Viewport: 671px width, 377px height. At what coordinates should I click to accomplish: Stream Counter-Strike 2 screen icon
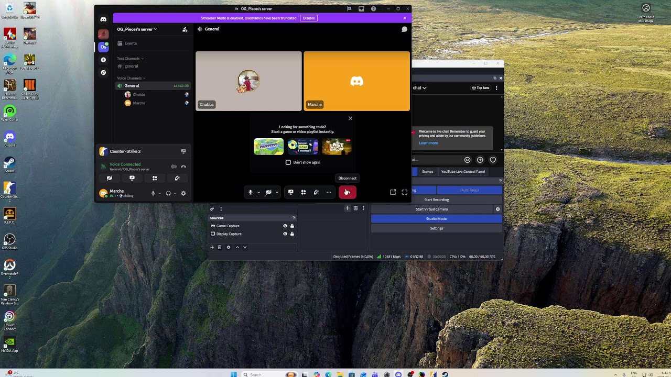click(x=183, y=151)
